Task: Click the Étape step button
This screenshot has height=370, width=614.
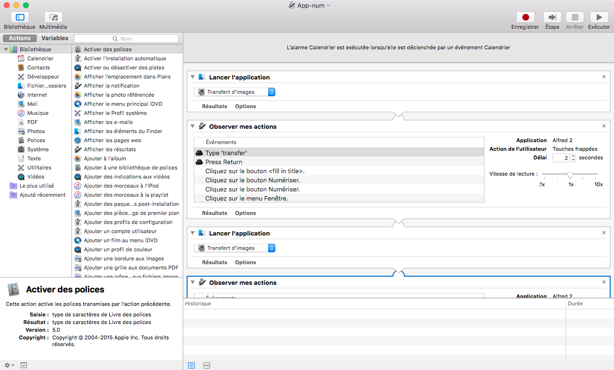Action: click(552, 18)
